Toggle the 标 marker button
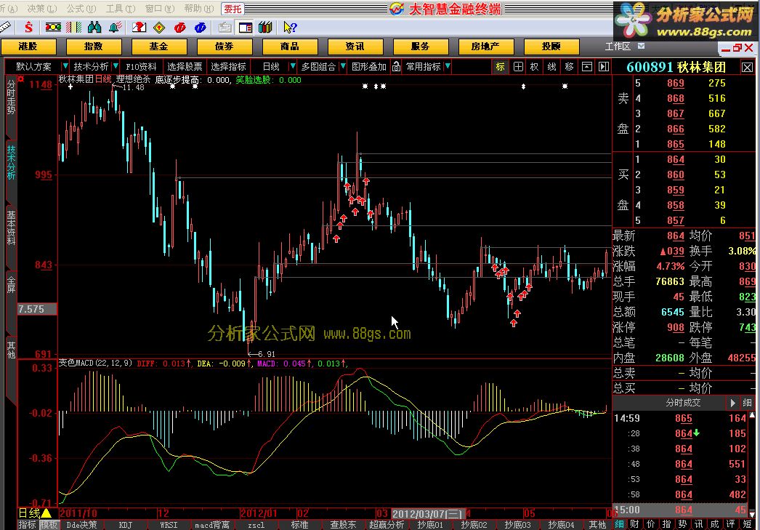 coord(500,66)
